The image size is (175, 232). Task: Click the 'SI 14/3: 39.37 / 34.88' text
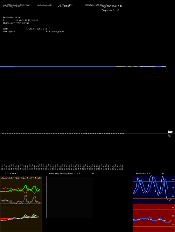click(x=27, y=20)
